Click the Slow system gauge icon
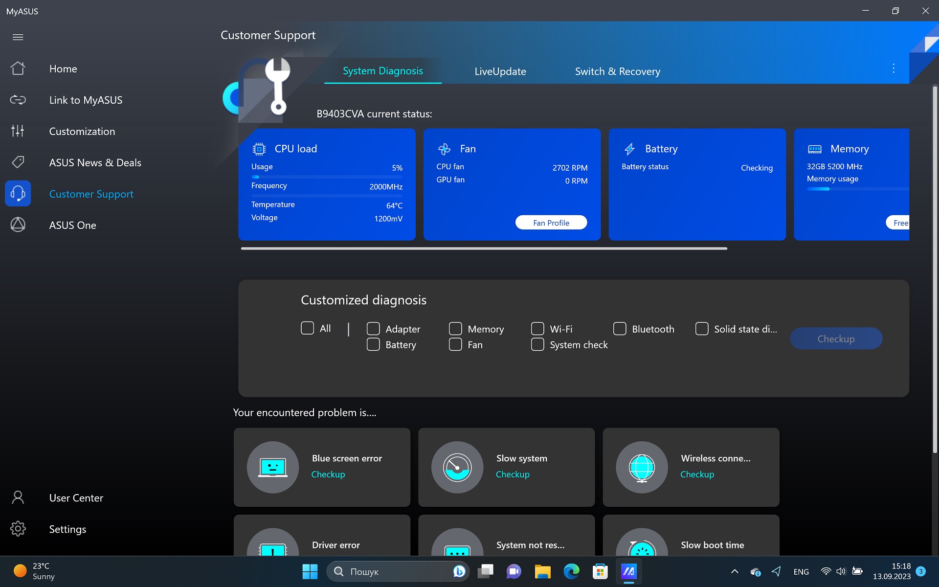 point(457,468)
